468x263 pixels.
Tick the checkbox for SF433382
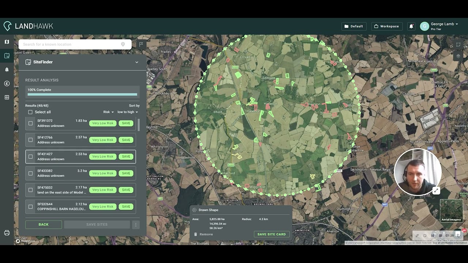30,174
